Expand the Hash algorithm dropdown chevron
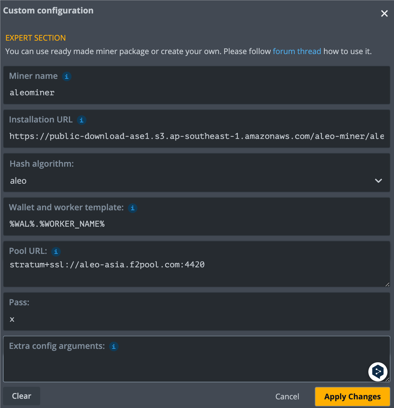Image resolution: width=394 pixels, height=408 pixels. tap(378, 181)
